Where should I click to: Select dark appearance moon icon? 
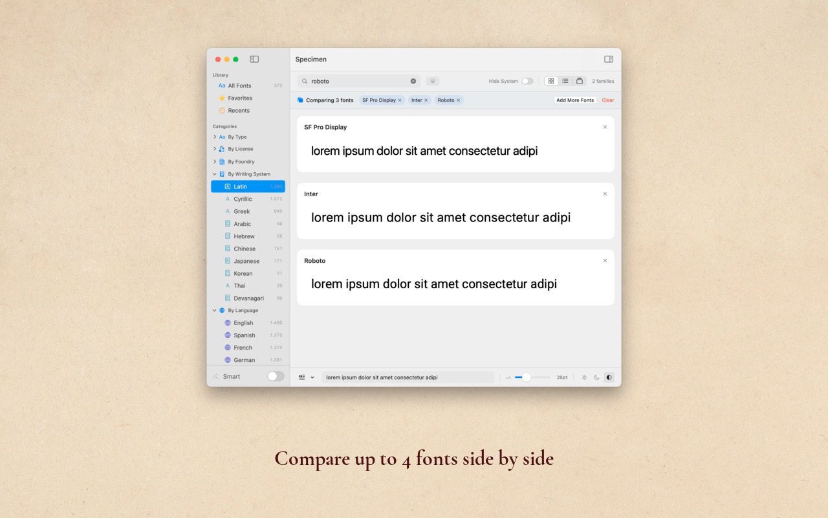pyautogui.click(x=596, y=377)
